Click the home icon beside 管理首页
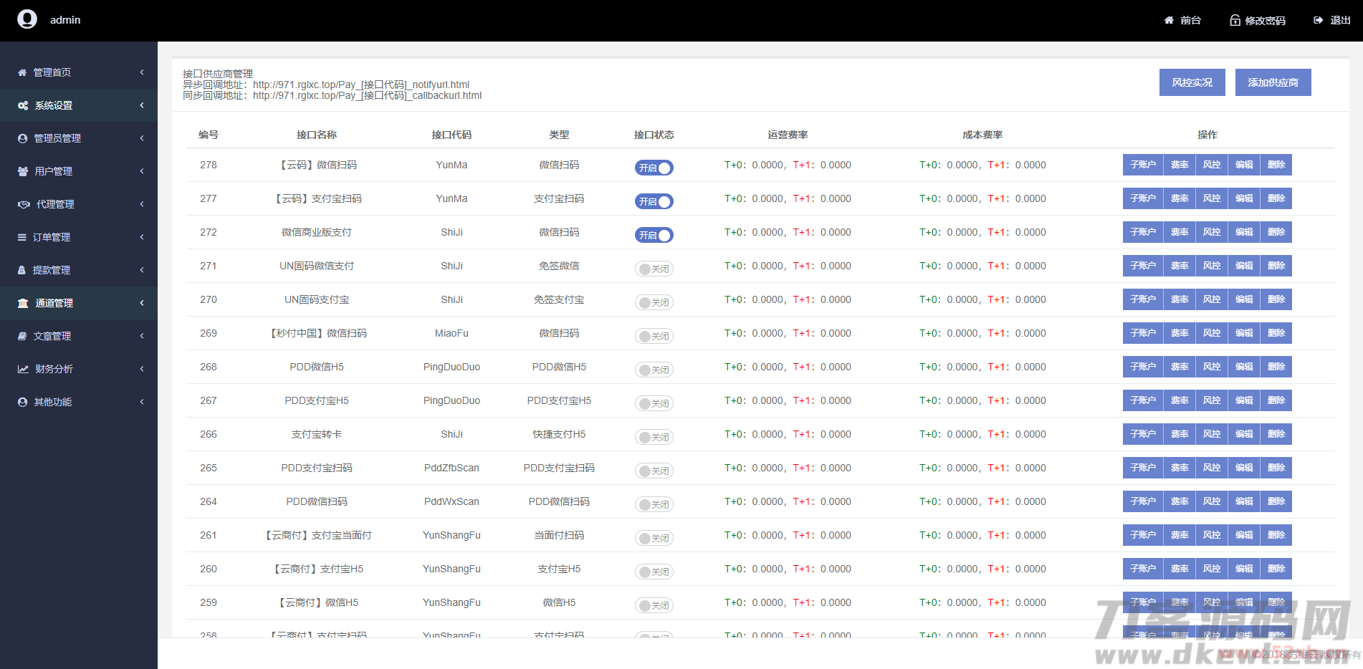Screen dimensions: 1363x669 [x=22, y=72]
